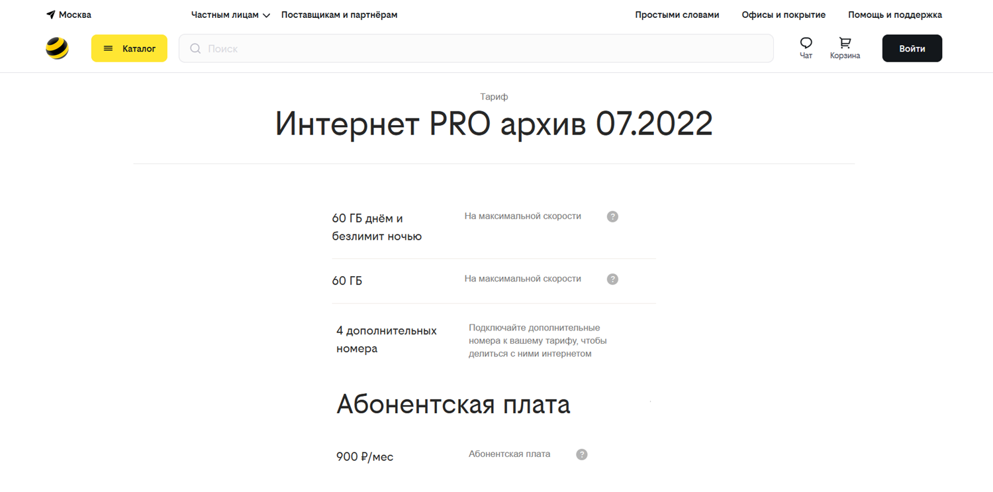Click the hamburger icon on the Каталог button
The image size is (993, 492).
tap(109, 48)
